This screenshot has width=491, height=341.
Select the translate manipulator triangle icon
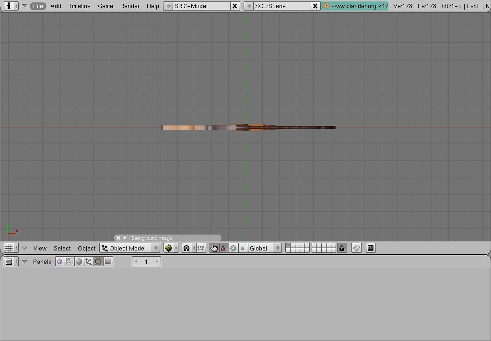(223, 248)
